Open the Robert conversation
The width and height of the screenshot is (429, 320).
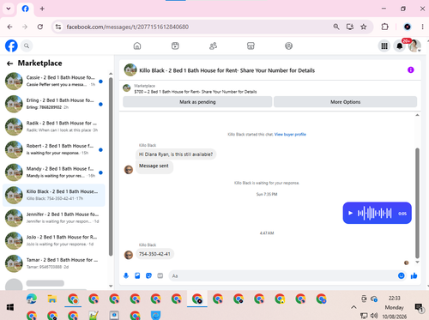54,149
